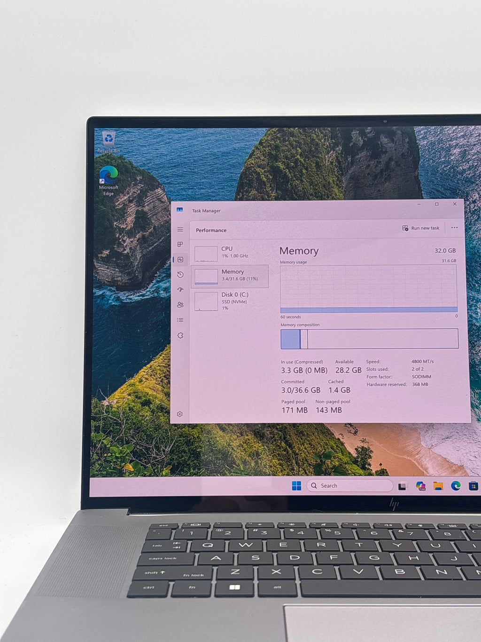Viewport: 481px width, 642px height.
Task: Open the Windows Start menu
Action: point(296,486)
